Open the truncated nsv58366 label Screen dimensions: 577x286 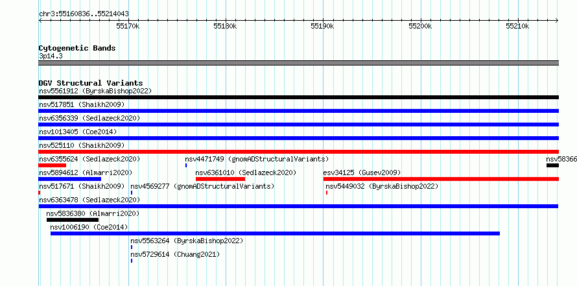point(561,159)
